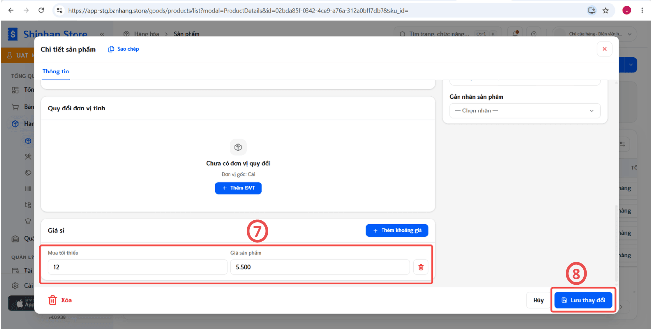651x329 pixels.
Task: Reload the page in the browser
Action: (41, 10)
